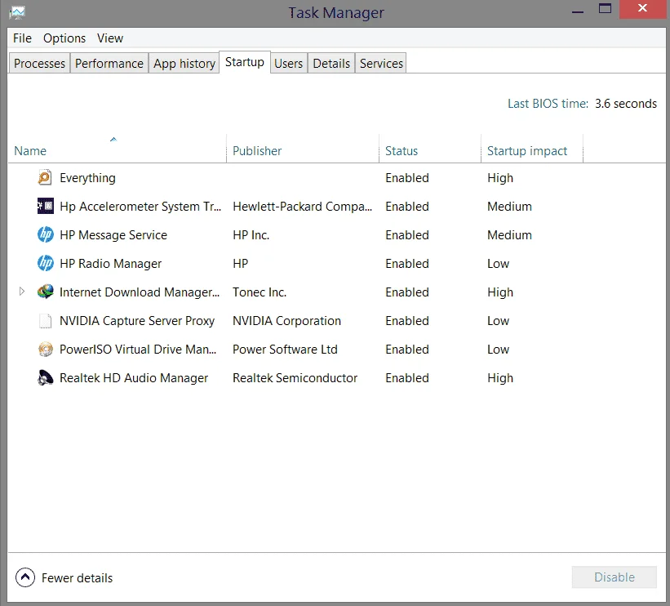Click the HP Radio Manager logo icon
The height and width of the screenshot is (606, 670).
[46, 264]
